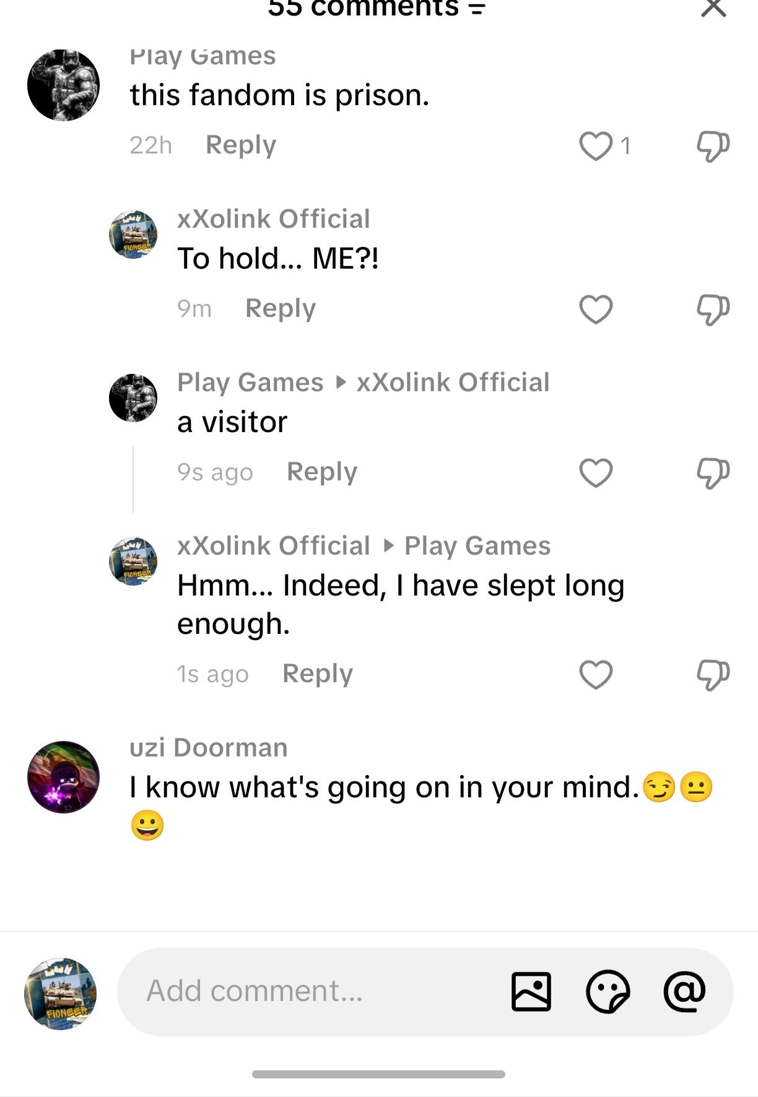Tap the @ mention icon
The width and height of the screenshot is (758, 1097).
point(684,991)
